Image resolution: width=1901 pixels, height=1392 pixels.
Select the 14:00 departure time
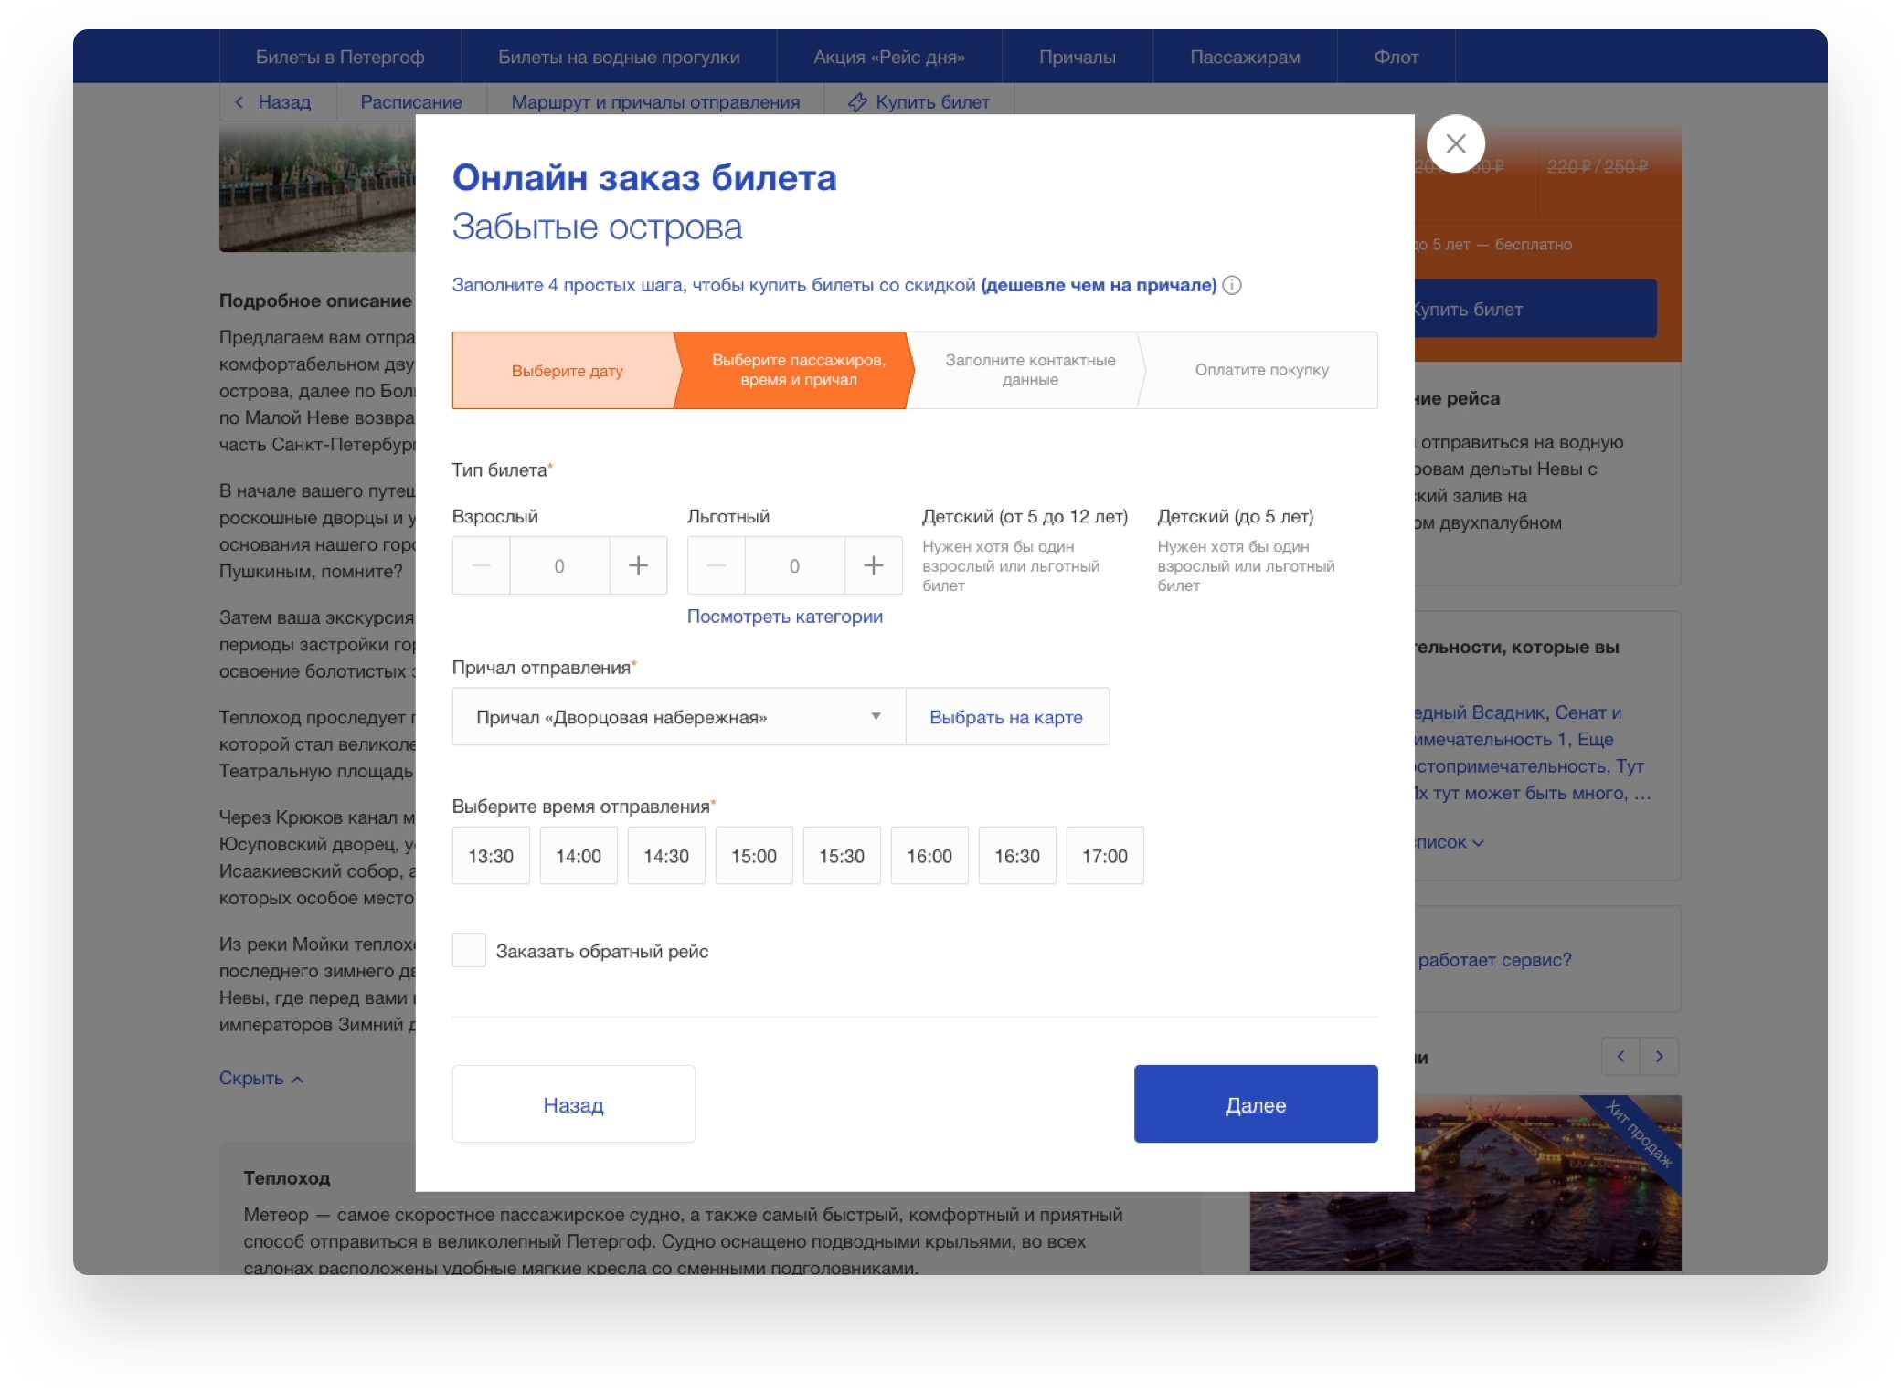(579, 856)
